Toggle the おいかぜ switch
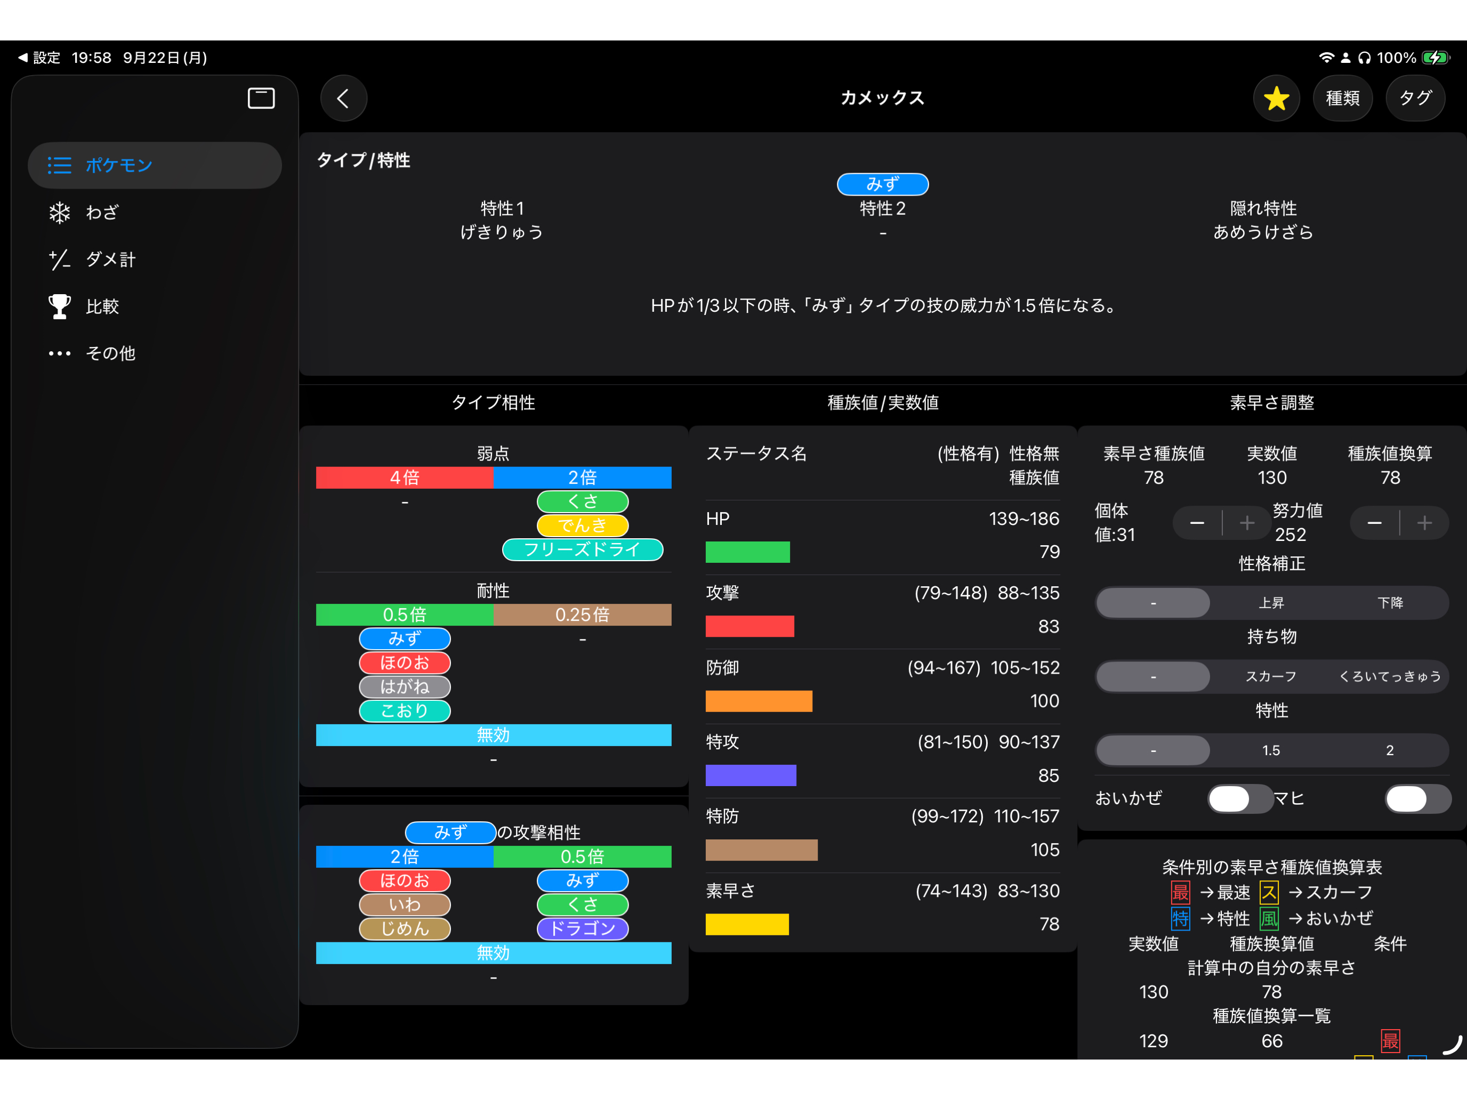 coord(1240,798)
